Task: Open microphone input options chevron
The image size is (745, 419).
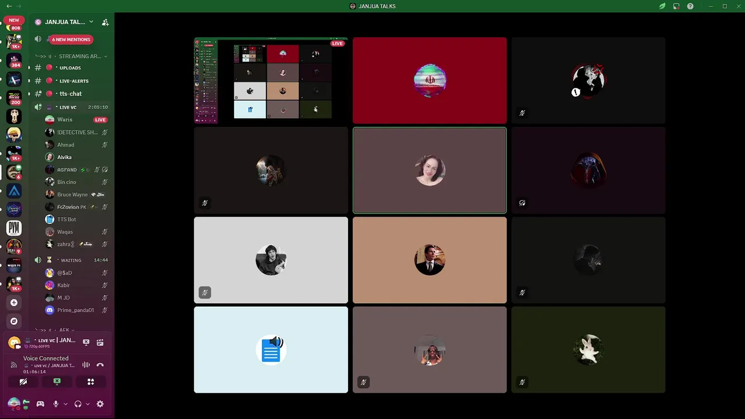Action: coord(65,404)
